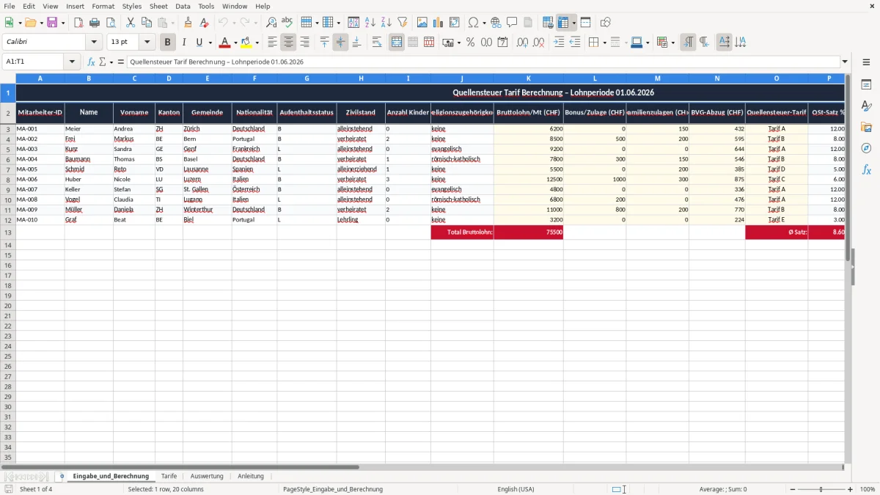
Task: Click the Define Print Area icon
Action: coord(548,23)
